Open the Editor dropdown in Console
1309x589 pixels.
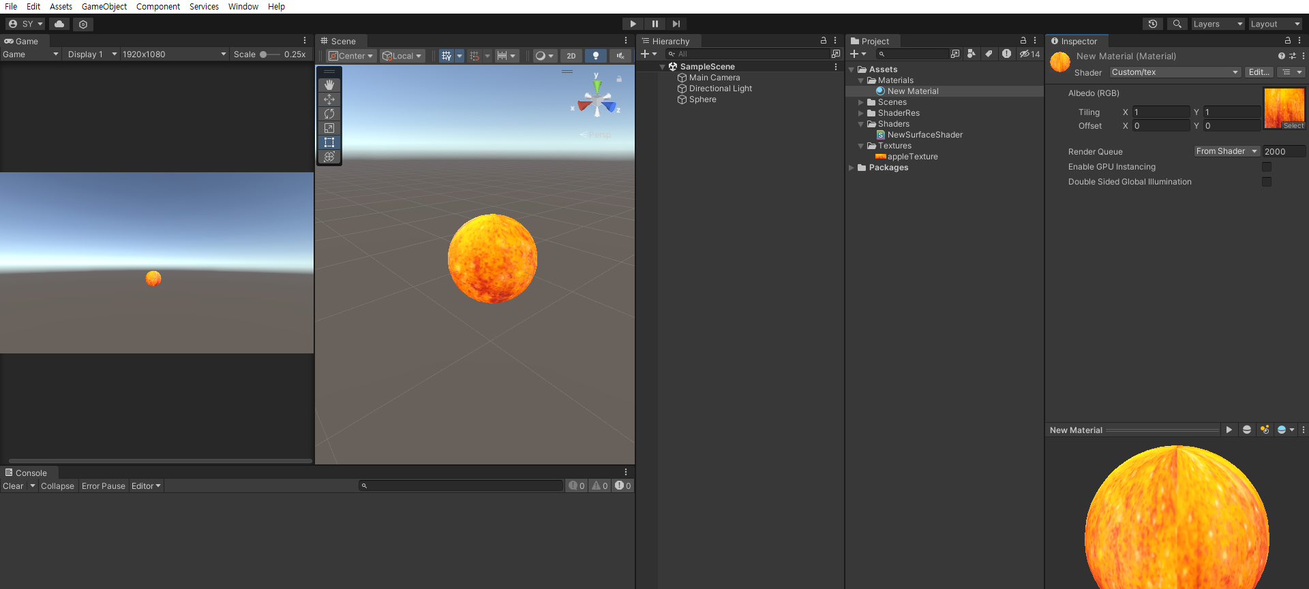point(146,486)
